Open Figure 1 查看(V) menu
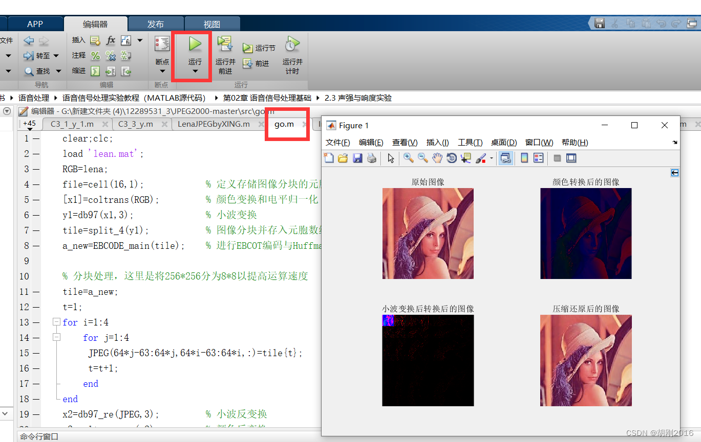The width and height of the screenshot is (701, 442). 405,143
